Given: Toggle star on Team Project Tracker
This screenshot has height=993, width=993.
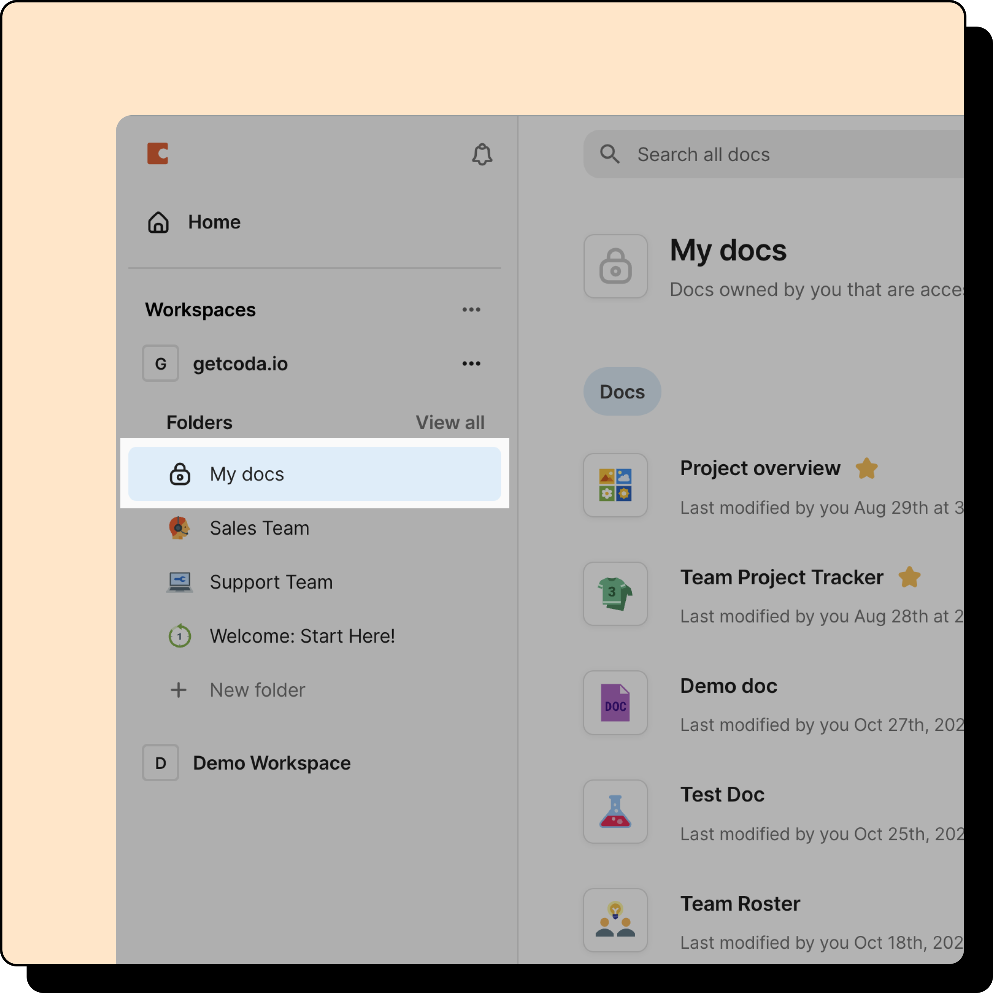Looking at the screenshot, I should tap(909, 577).
